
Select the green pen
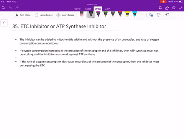click(x=105, y=14)
